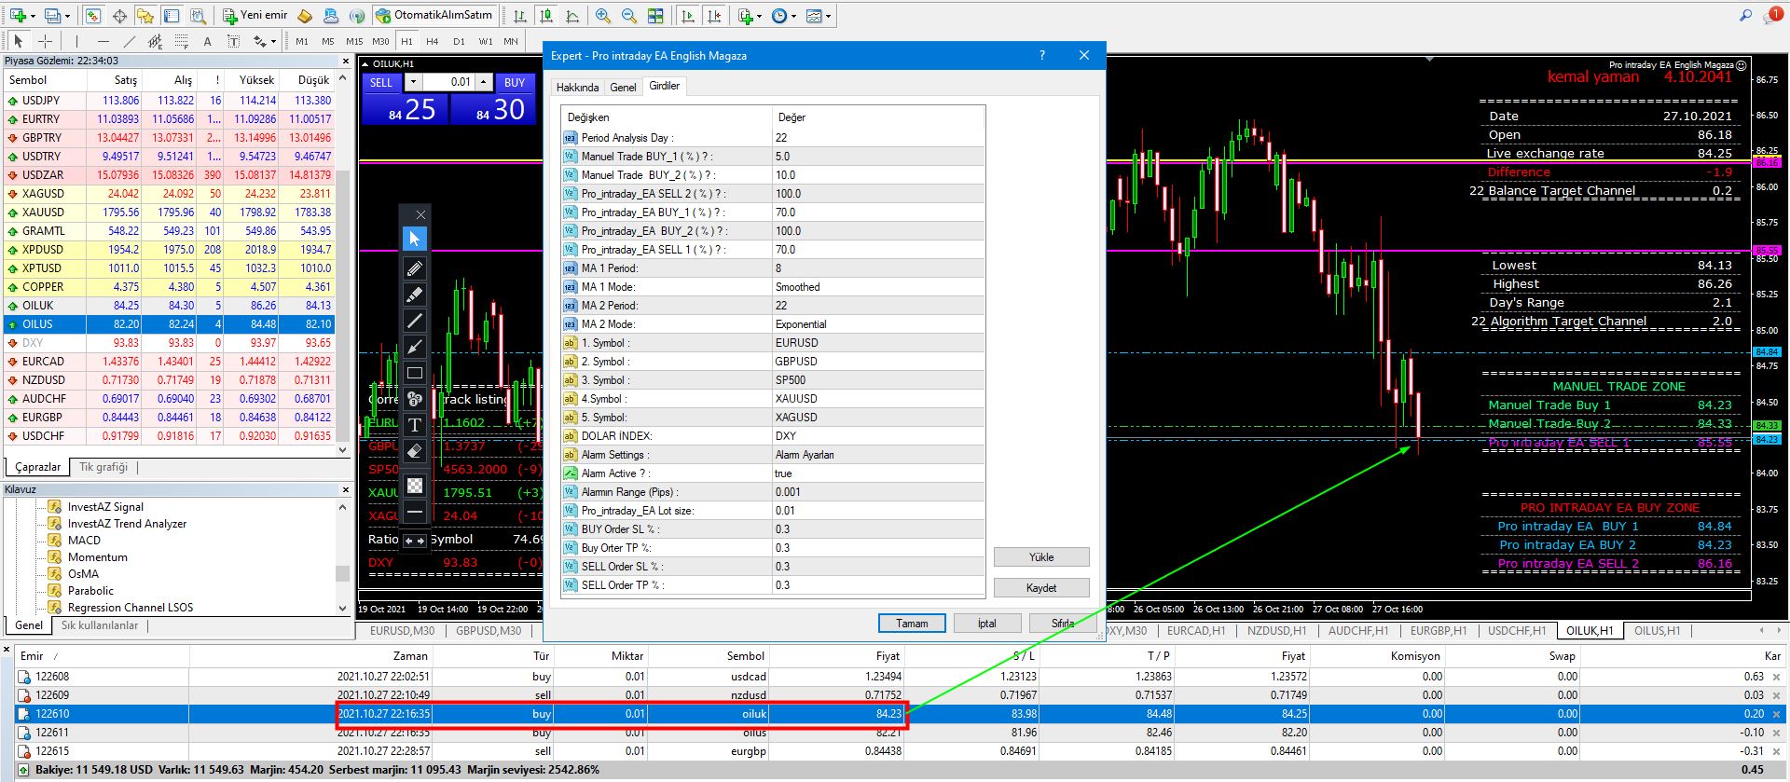This screenshot has height=782, width=1790.
Task: Zoom out on the chart
Action: (629, 16)
